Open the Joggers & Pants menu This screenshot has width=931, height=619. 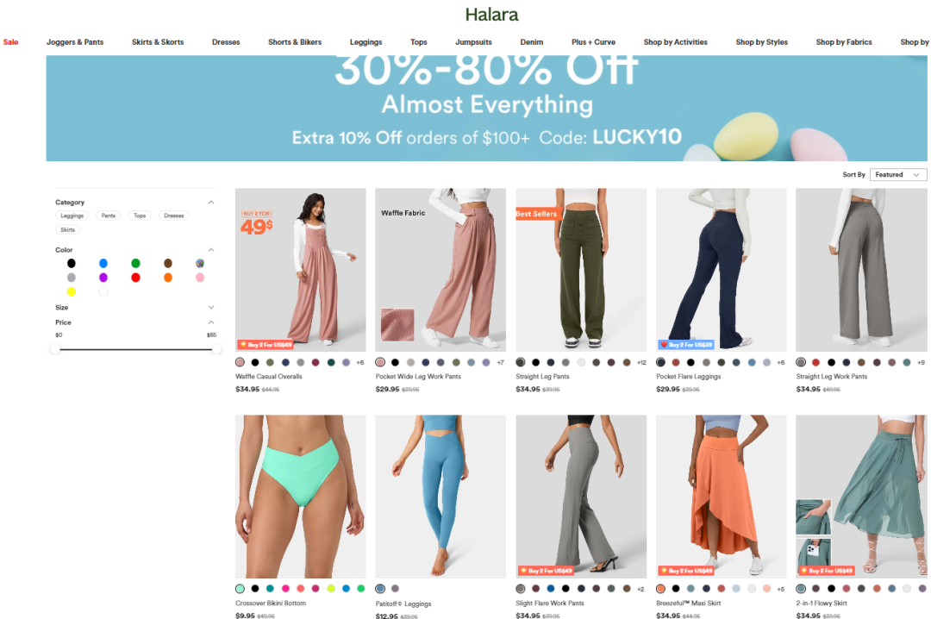[75, 42]
